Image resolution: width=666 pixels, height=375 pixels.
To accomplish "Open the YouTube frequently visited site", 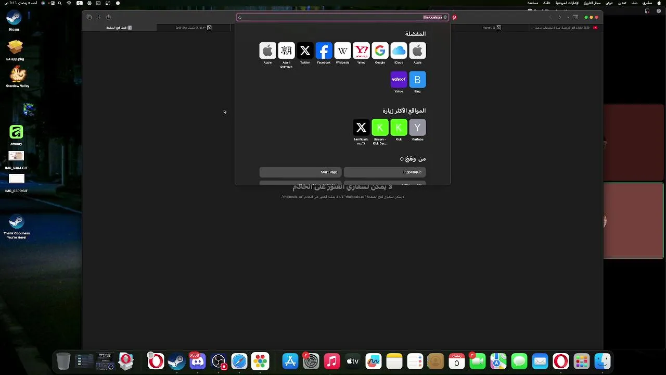I will (x=417, y=128).
